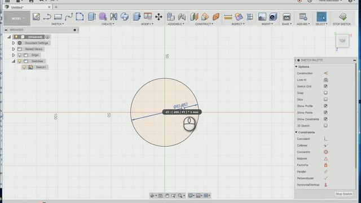Enable the 3D Sketch checkbox
Screen dimensions: 361x203
325,126
